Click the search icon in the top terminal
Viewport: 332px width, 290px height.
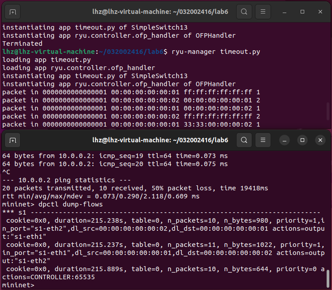(244, 11)
